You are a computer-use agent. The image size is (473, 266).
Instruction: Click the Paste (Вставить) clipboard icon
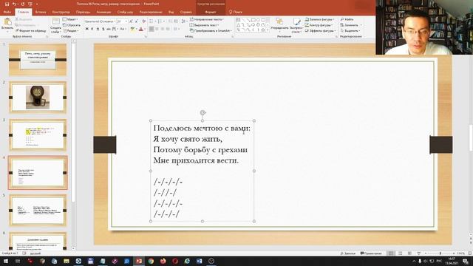pos(7,24)
